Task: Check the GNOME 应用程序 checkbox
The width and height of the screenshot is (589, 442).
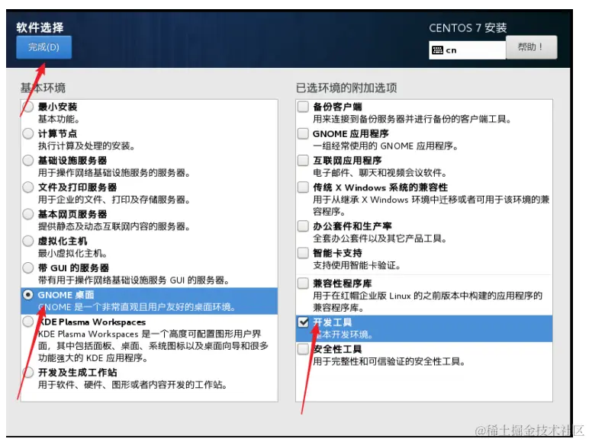Action: (x=303, y=133)
